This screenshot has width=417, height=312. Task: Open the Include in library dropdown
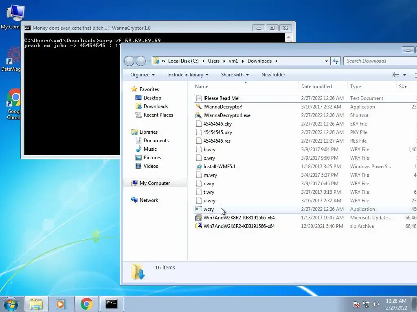tap(188, 75)
